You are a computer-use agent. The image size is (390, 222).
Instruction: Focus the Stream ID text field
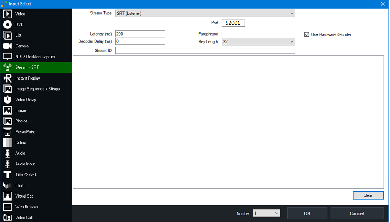(205, 50)
